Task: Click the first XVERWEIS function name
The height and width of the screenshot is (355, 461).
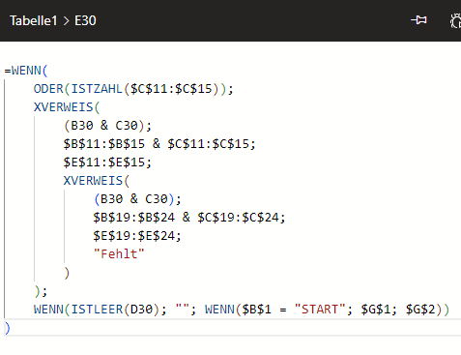Action: (63, 107)
